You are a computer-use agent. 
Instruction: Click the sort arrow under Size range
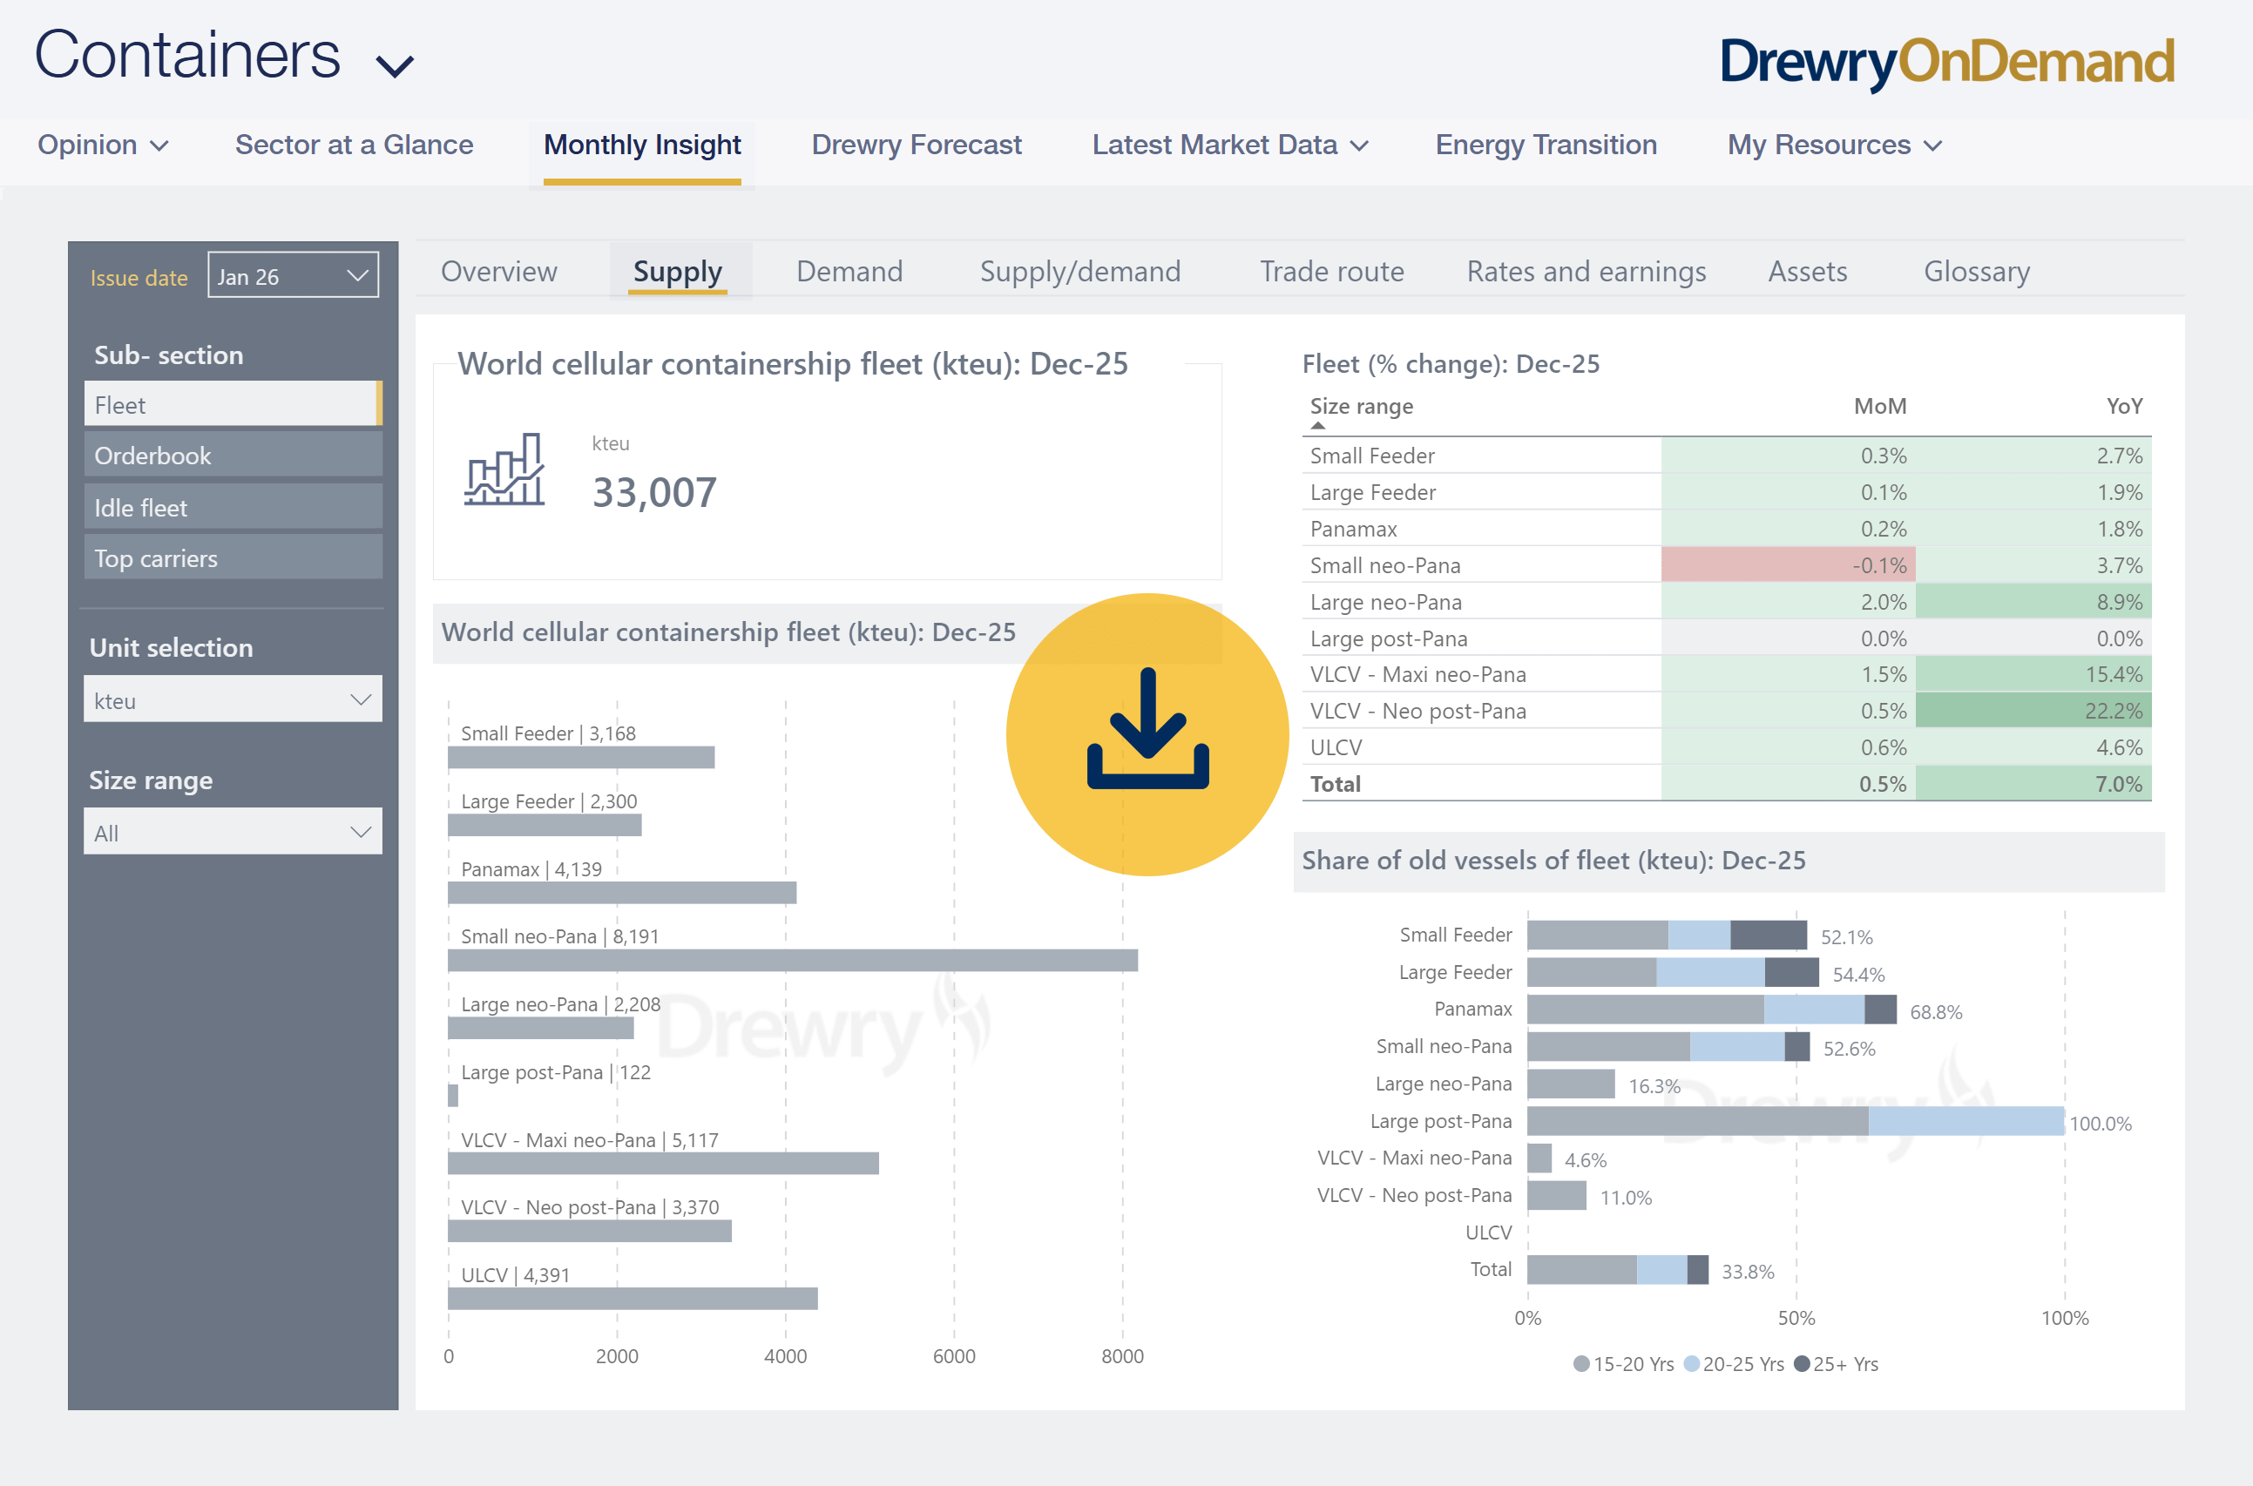point(1317,427)
